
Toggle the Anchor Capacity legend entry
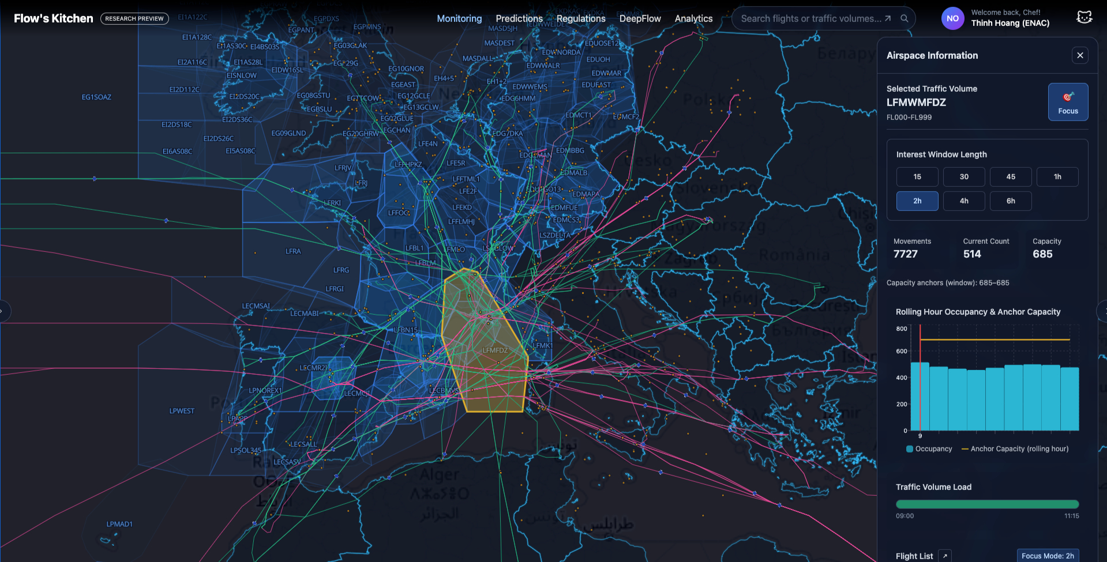tap(1015, 449)
